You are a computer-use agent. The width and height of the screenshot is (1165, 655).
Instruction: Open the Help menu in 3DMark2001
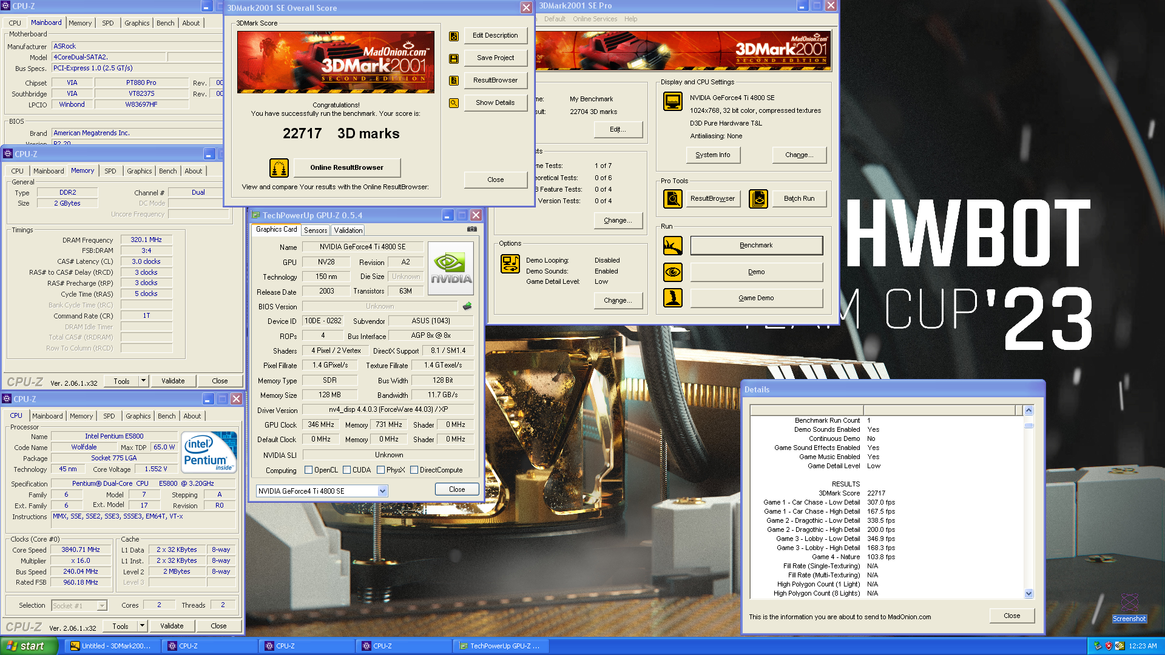(630, 19)
